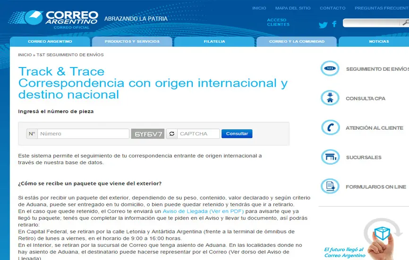Viewport: 409px width, 260px height.
Task: Select the CORREO ARGENTINO tab
Action: pyautogui.click(x=50, y=42)
